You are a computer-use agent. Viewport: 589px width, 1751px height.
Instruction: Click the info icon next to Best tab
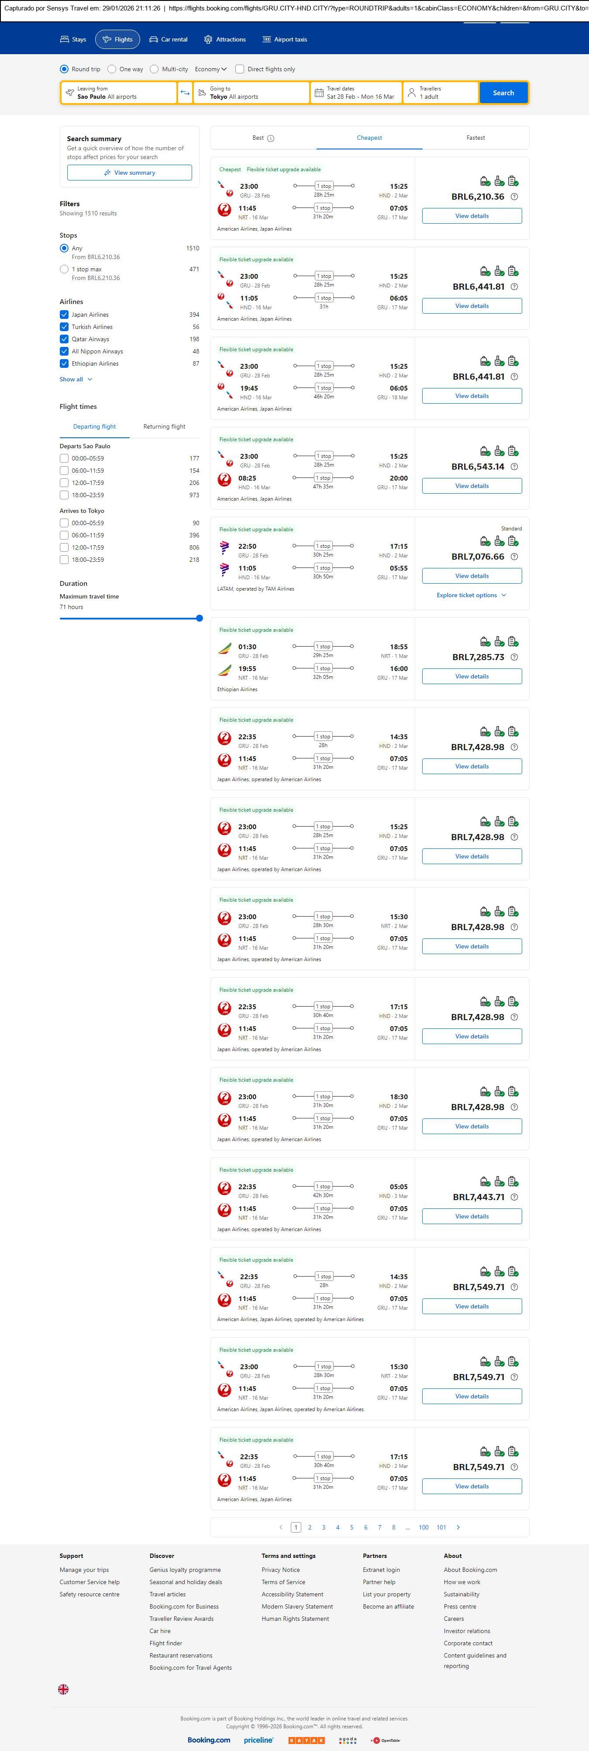[270, 138]
